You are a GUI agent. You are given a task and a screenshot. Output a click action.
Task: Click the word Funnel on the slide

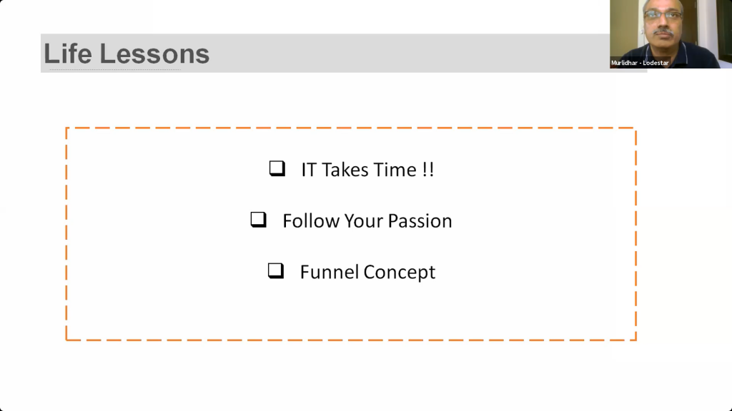[x=329, y=272]
